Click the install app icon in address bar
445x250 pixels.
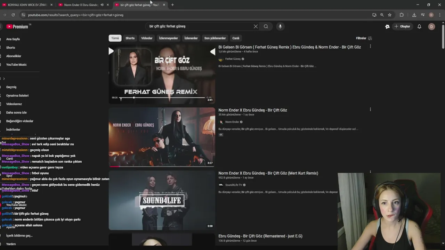(374, 15)
